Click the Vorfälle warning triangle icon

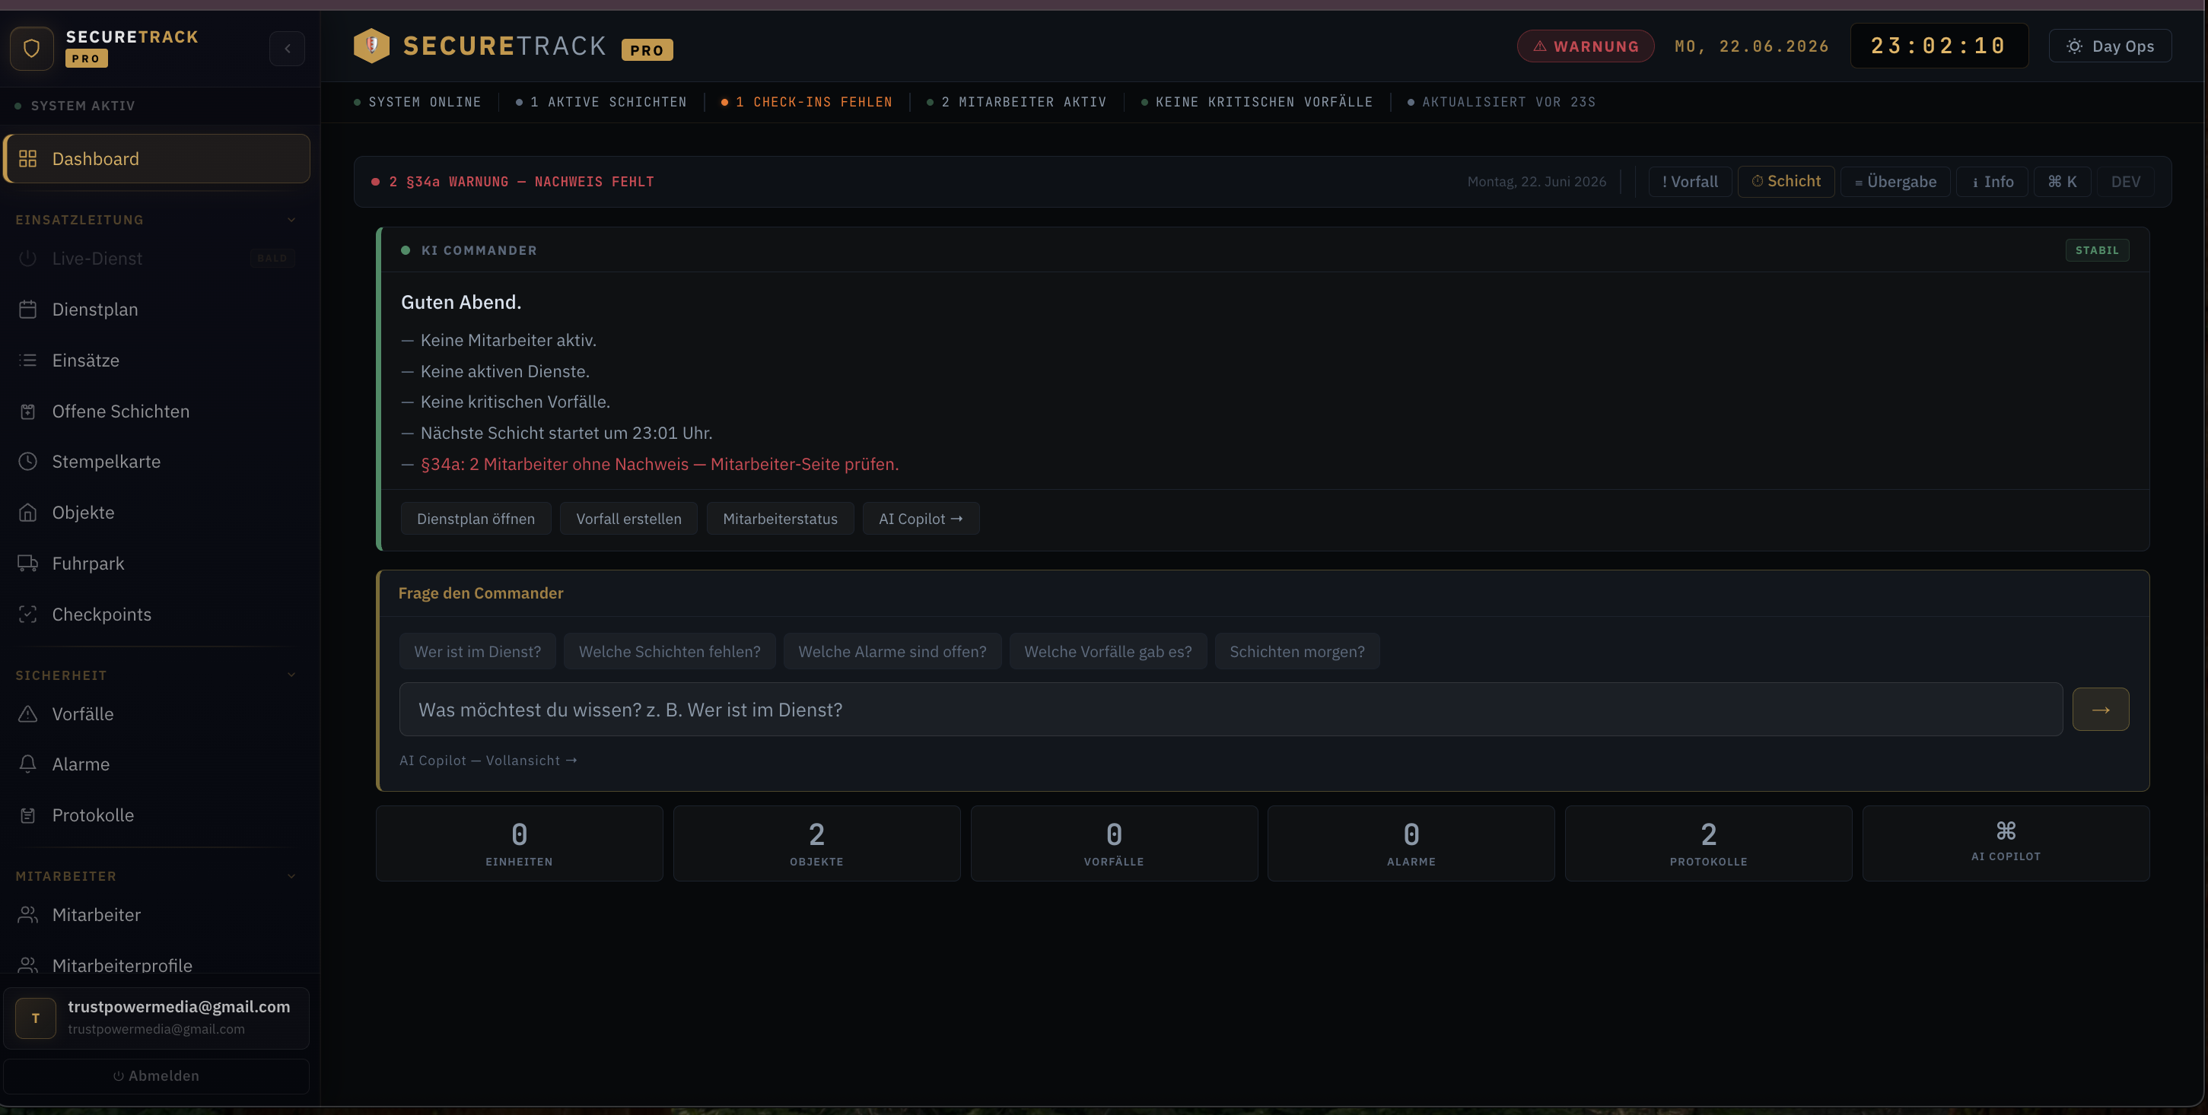coord(27,714)
